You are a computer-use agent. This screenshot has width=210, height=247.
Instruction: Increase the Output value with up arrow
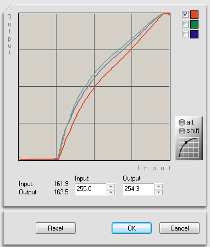click(159, 187)
